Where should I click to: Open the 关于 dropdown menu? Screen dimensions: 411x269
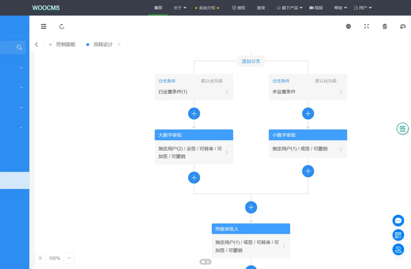tap(180, 8)
